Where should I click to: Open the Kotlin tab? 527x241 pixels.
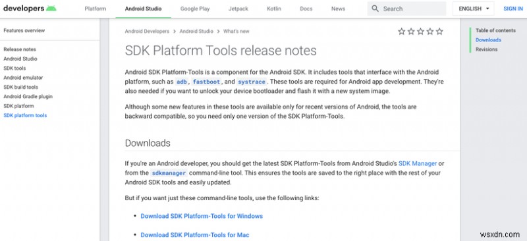tap(274, 9)
